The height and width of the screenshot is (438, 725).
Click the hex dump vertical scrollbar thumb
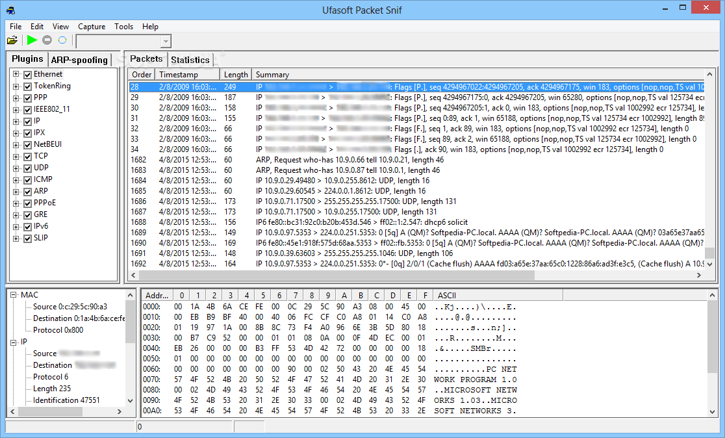pyautogui.click(x=712, y=336)
